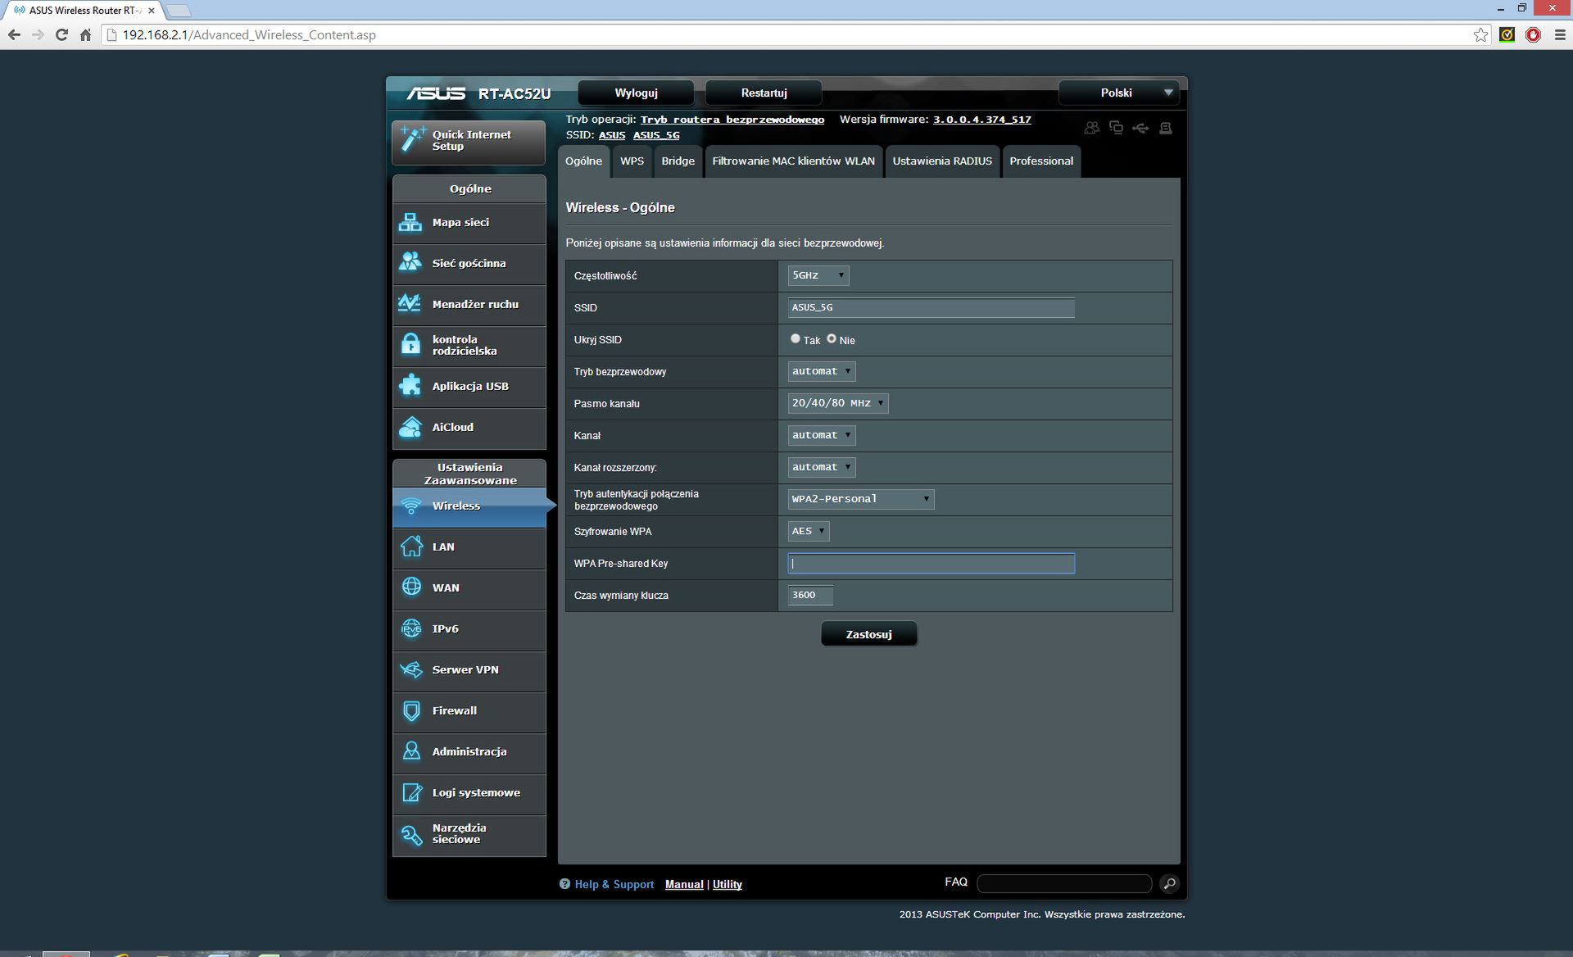The width and height of the screenshot is (1573, 957).
Task: Switch to the WPS tab
Action: click(632, 161)
